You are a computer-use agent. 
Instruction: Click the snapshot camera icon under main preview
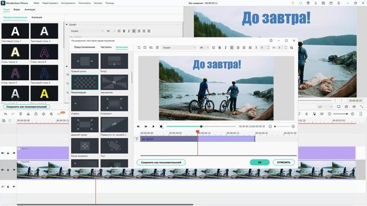pos(346,107)
